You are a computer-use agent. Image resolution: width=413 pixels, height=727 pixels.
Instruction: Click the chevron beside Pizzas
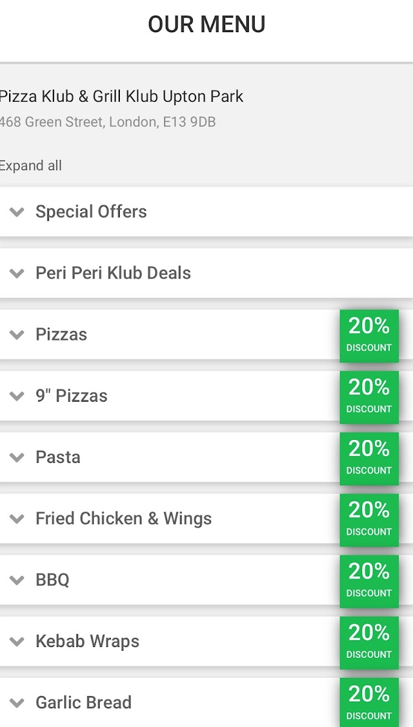[17, 334]
